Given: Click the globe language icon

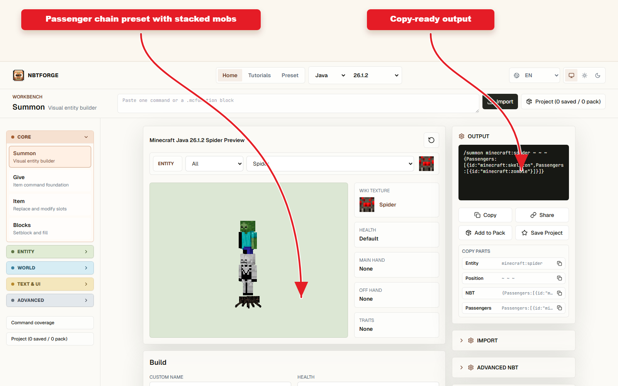Looking at the screenshot, I should [x=517, y=75].
